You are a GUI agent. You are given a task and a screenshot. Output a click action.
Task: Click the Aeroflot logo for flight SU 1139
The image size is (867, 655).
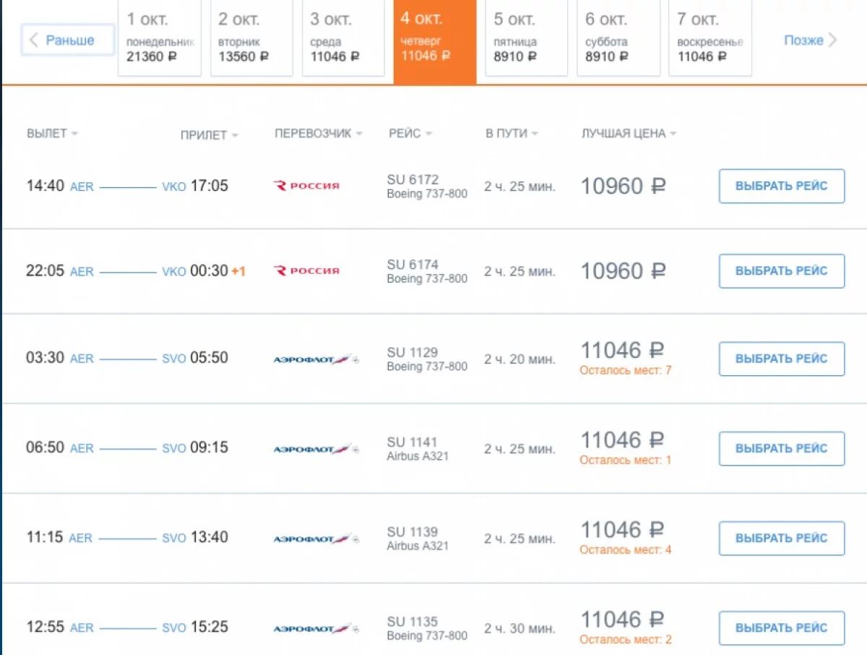pos(316,539)
